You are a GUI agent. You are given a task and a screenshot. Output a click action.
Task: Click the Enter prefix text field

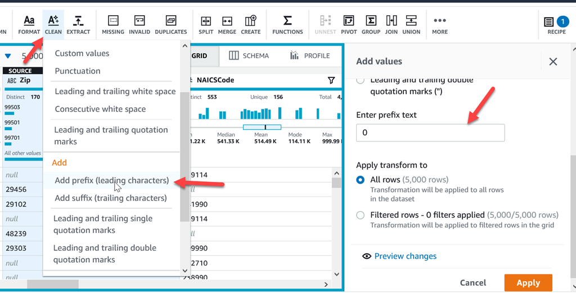point(430,133)
